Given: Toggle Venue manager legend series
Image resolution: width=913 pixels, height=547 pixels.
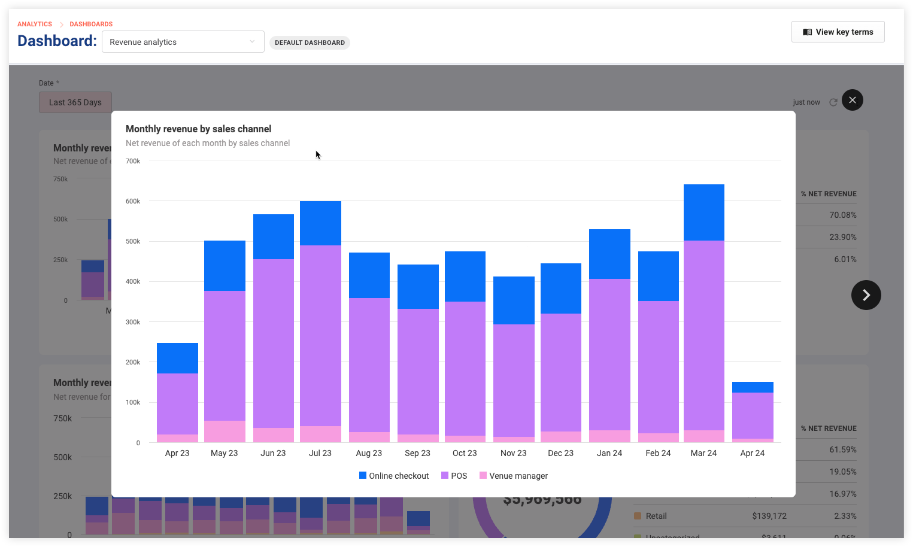Looking at the screenshot, I should point(514,476).
